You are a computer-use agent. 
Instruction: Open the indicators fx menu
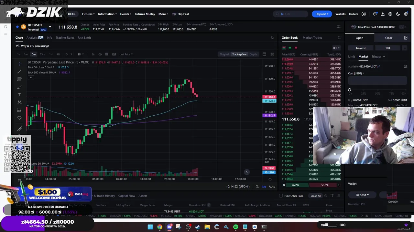(x=93, y=54)
